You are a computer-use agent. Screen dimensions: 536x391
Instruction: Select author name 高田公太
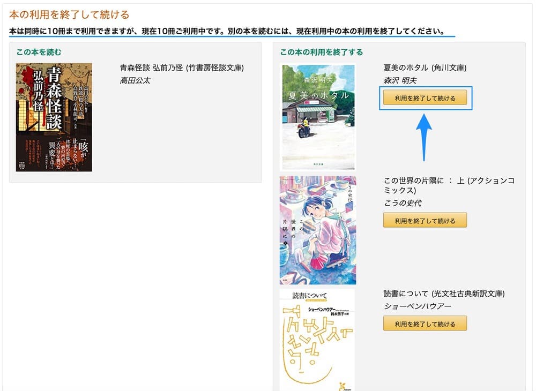point(135,80)
